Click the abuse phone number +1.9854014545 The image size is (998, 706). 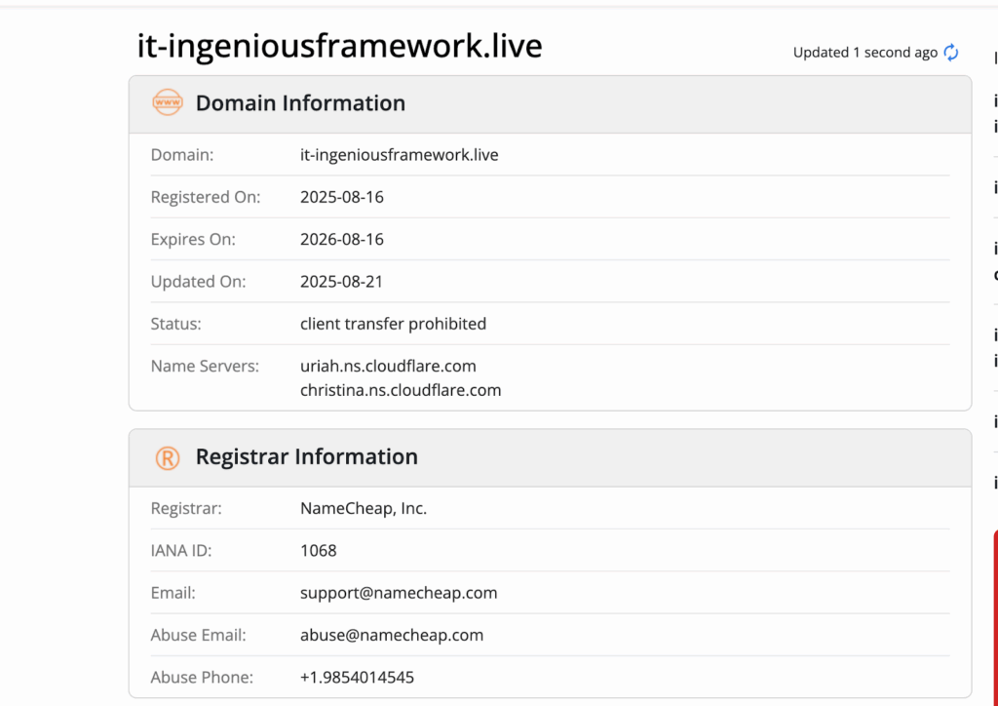click(357, 677)
